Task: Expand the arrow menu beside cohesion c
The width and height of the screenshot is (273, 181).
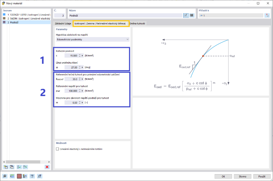Action: [83, 56]
